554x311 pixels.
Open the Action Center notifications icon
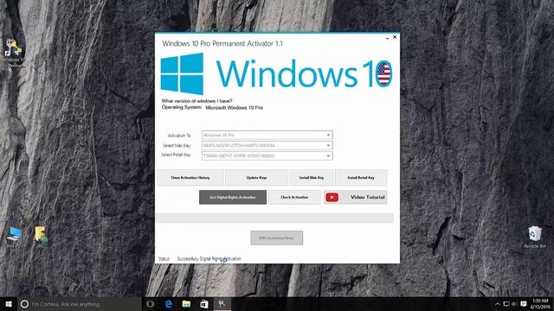pyautogui.click(x=524, y=304)
